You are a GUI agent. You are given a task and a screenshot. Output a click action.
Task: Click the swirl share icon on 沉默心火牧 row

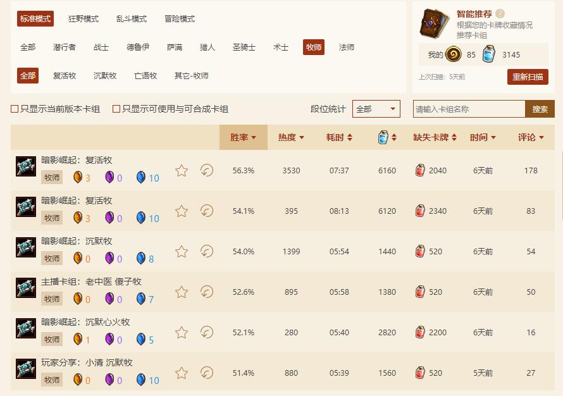coord(206,332)
